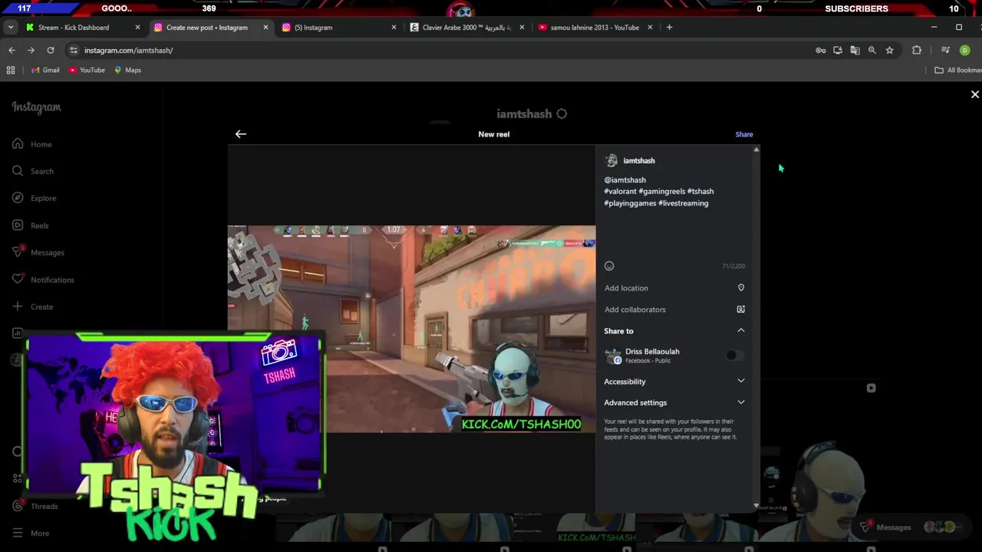Click the browser forward button
The image size is (982, 552).
(31, 50)
